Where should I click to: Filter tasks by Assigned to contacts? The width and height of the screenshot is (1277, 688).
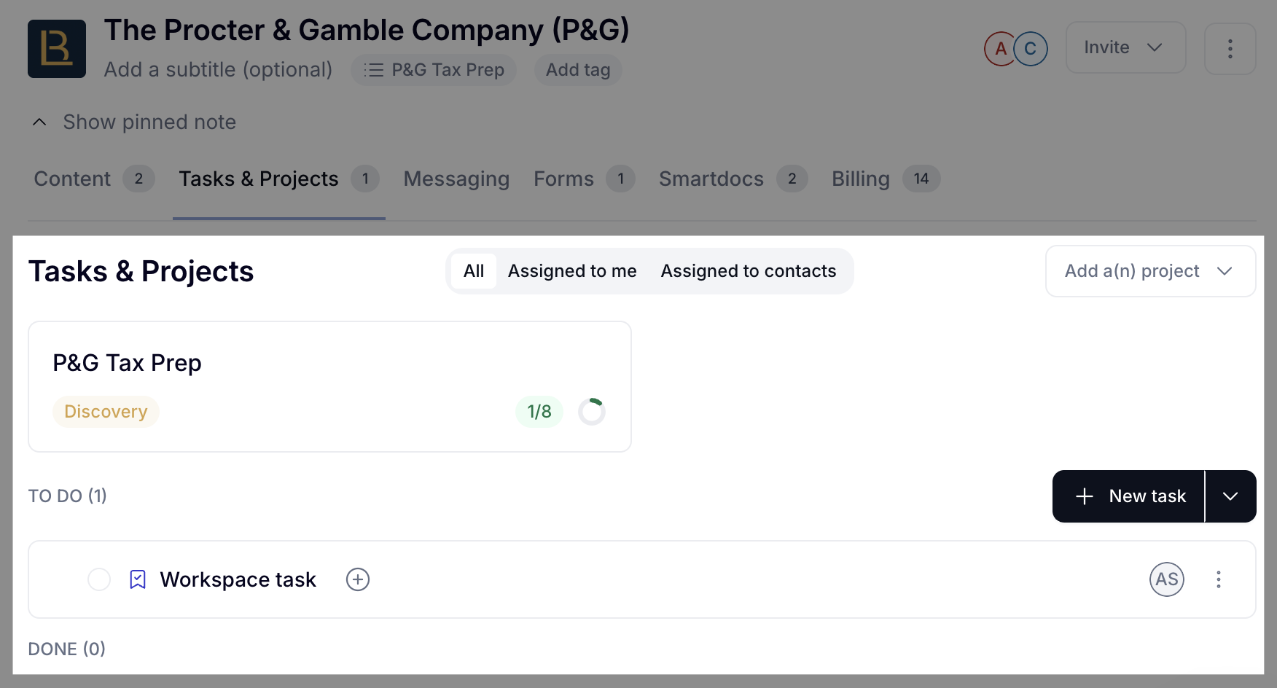[748, 271]
